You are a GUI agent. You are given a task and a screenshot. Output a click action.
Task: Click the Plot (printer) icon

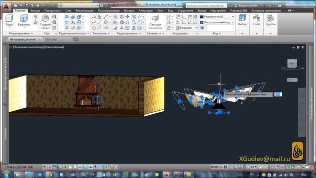(38, 5)
